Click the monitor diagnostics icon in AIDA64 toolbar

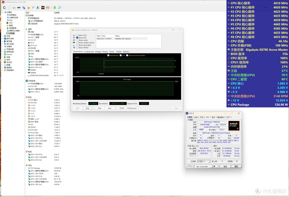(24, 7)
